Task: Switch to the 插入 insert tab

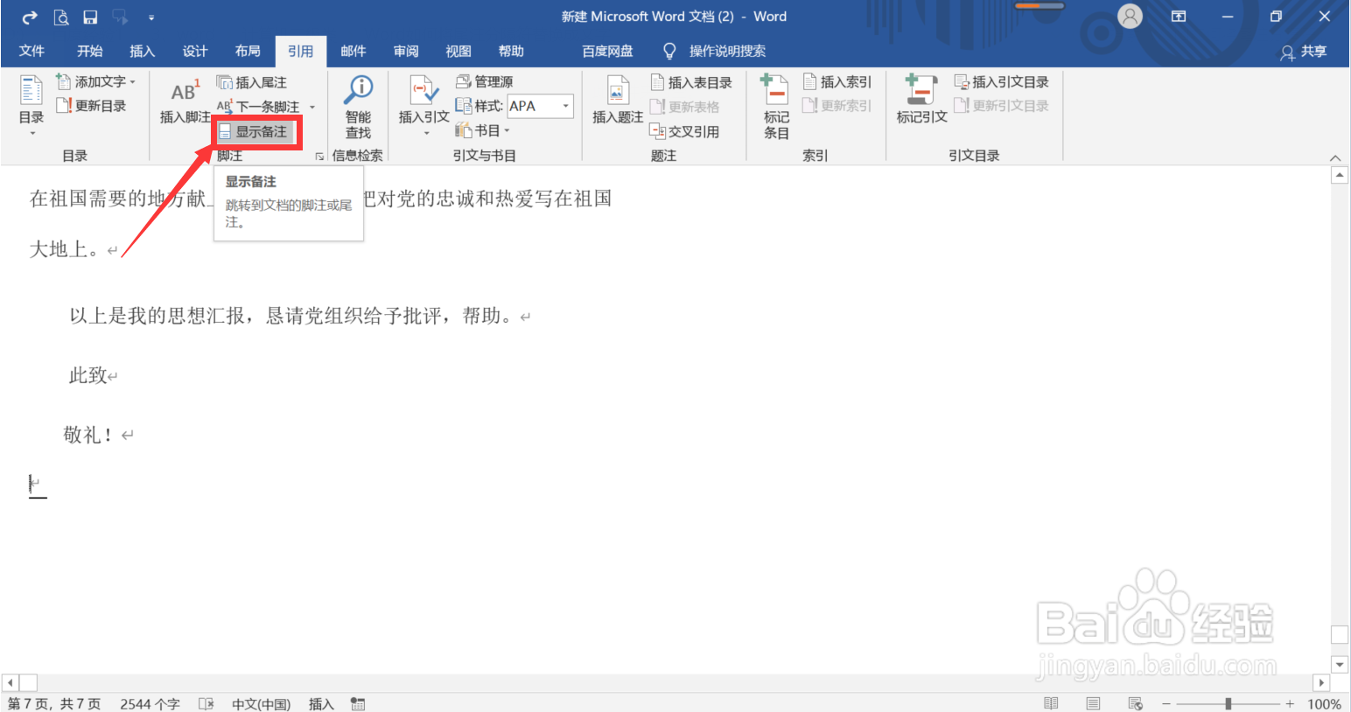Action: coord(142,51)
